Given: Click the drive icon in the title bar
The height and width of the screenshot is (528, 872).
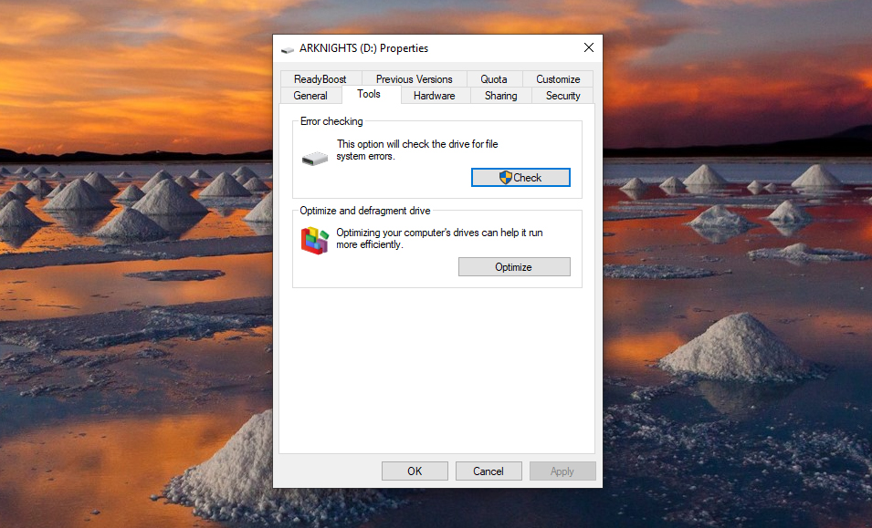Looking at the screenshot, I should (x=288, y=48).
